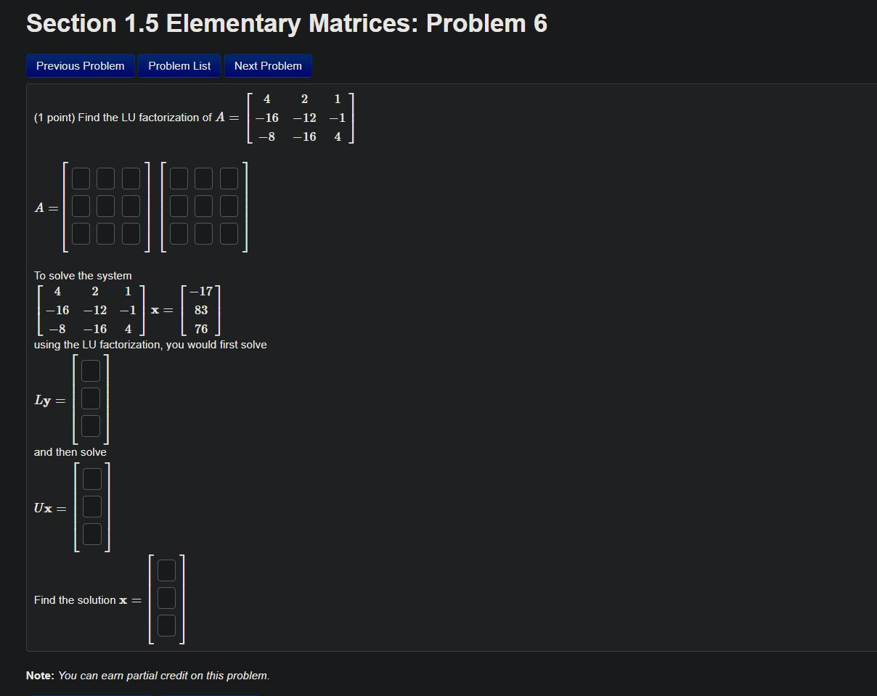Viewport: 877px width, 696px height.
Task: Click the bottom-left entry of the L matrix
Action: tap(80, 234)
